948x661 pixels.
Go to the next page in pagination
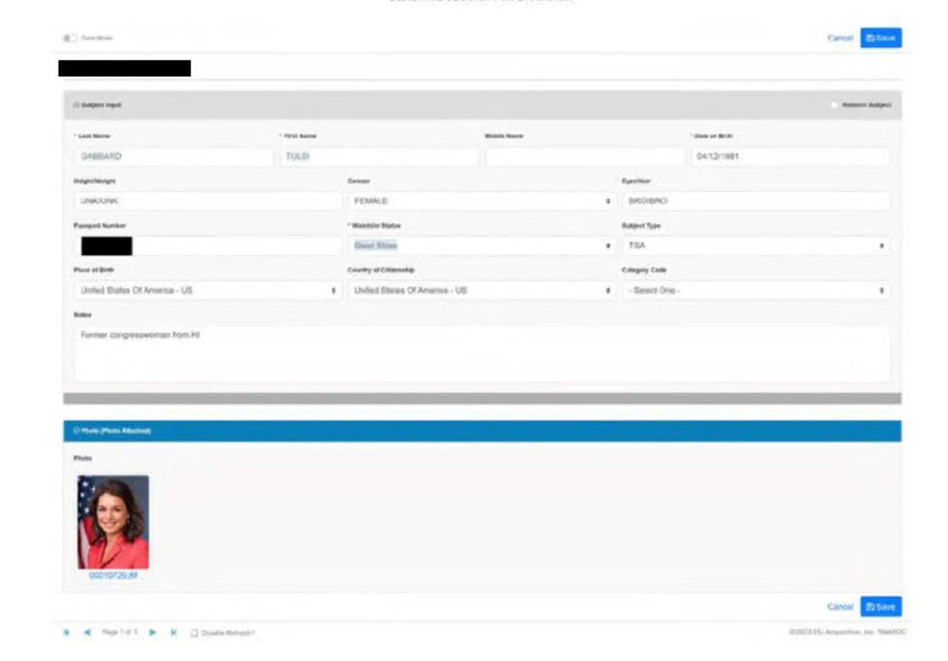tap(153, 632)
